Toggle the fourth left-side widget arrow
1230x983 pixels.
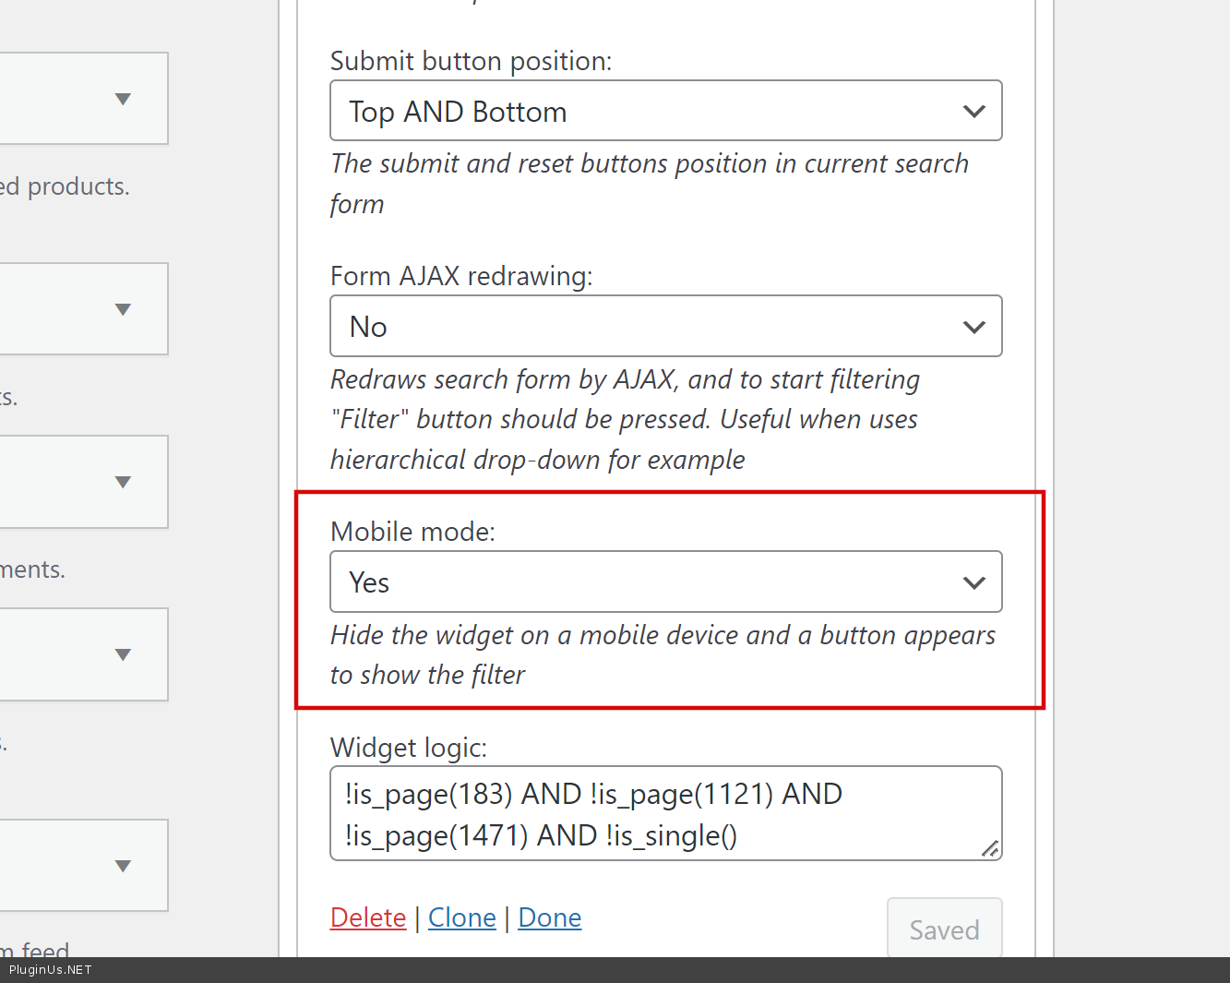click(x=123, y=654)
